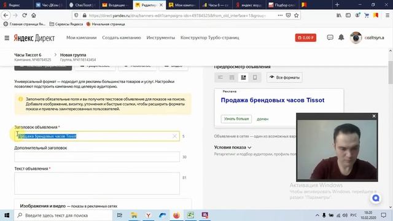
Task: Select the text-only preview format icon
Action: [x=220, y=77]
